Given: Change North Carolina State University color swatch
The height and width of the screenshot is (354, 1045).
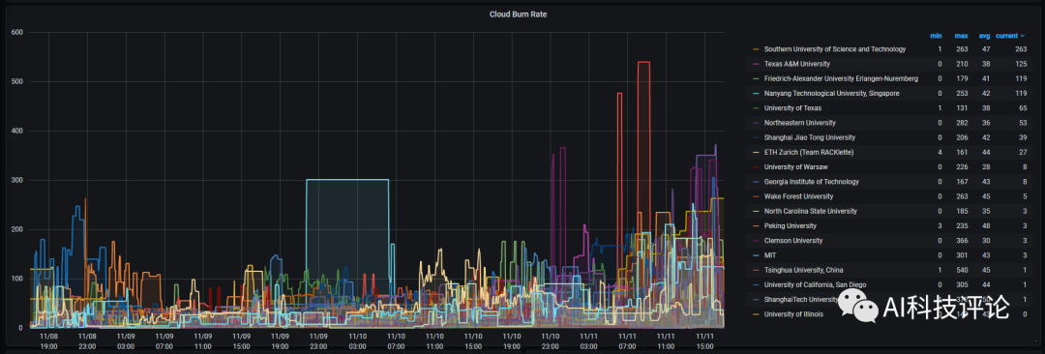Looking at the screenshot, I should click(x=756, y=211).
